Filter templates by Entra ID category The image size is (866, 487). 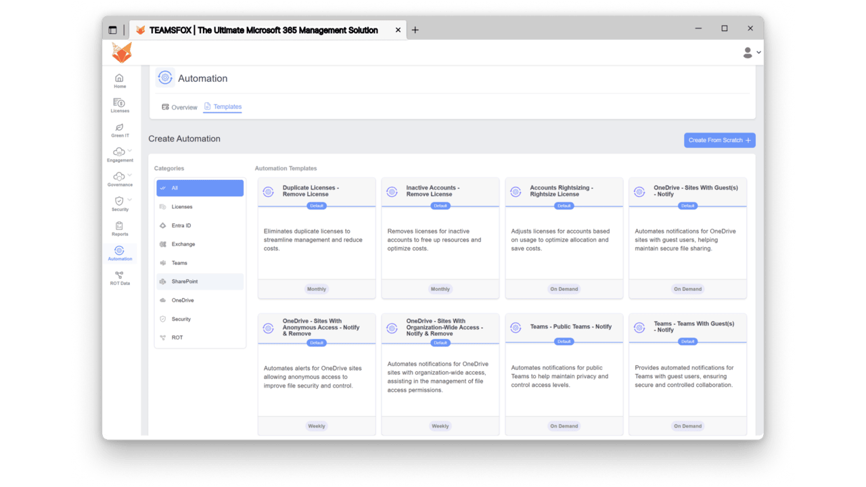coord(200,225)
